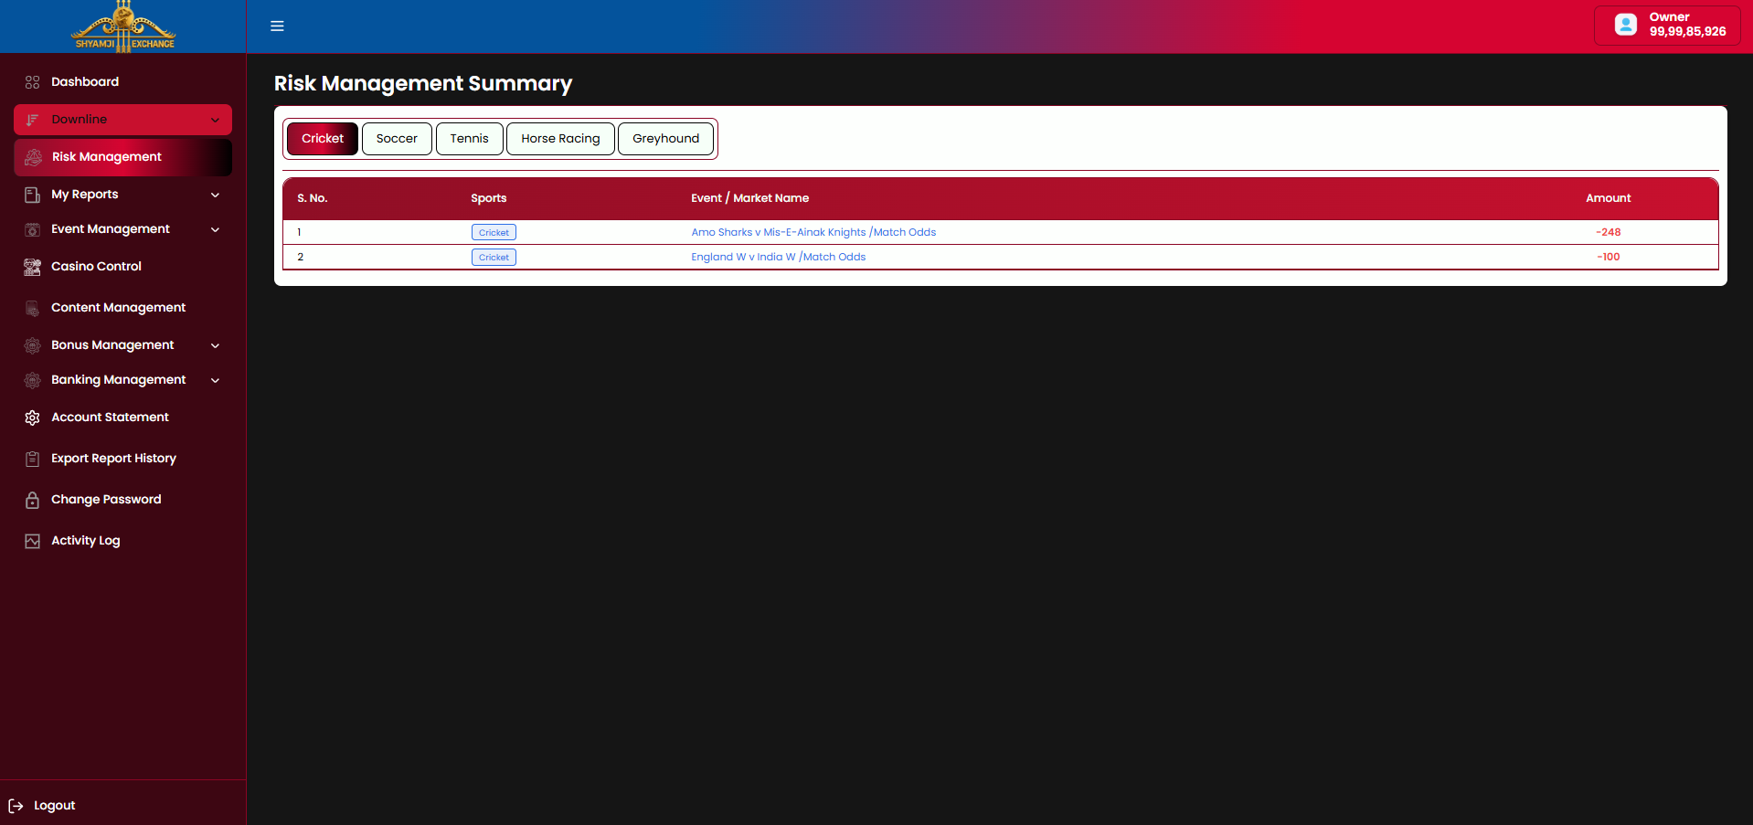Switch to the Soccer tab

[397, 139]
